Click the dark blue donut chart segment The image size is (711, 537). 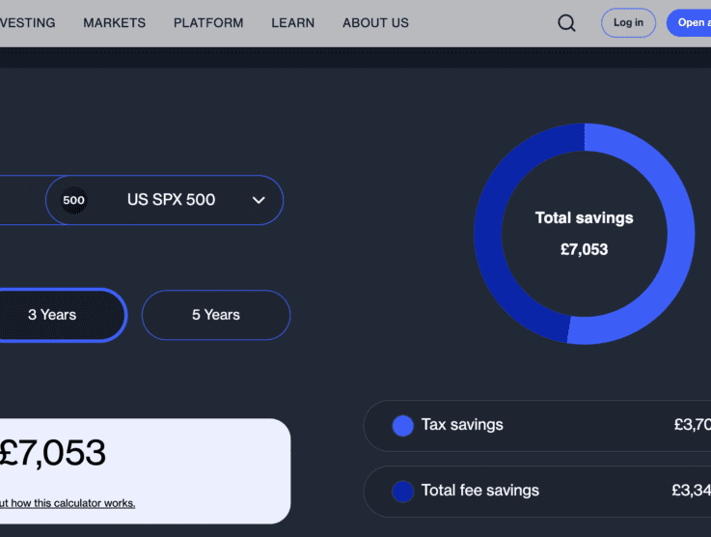click(488, 236)
